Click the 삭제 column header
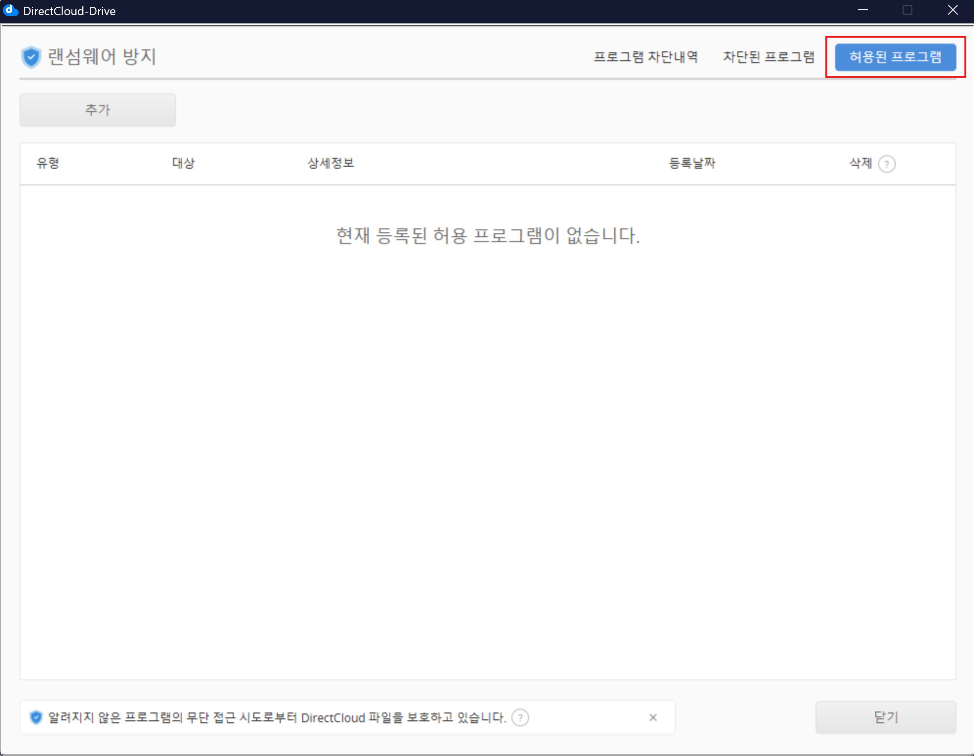Screen dimensions: 974x756 point(861,163)
